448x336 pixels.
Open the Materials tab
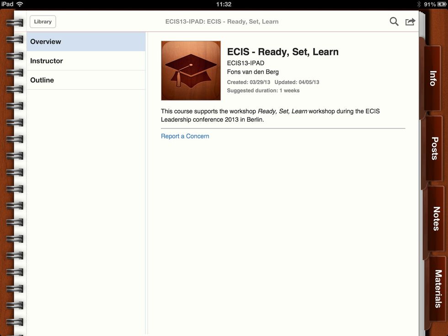tap(437, 288)
